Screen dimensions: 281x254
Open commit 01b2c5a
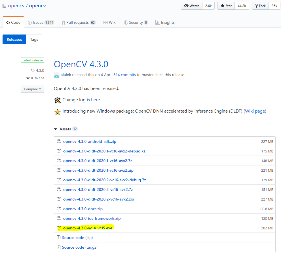[x=38, y=78]
